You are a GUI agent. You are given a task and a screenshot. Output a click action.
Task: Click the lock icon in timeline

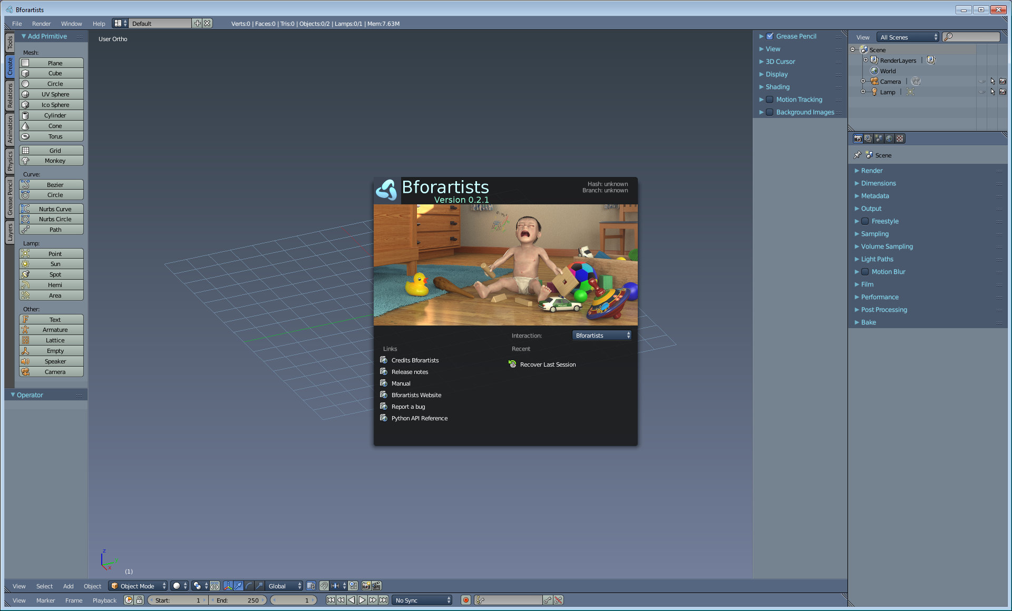coord(139,600)
